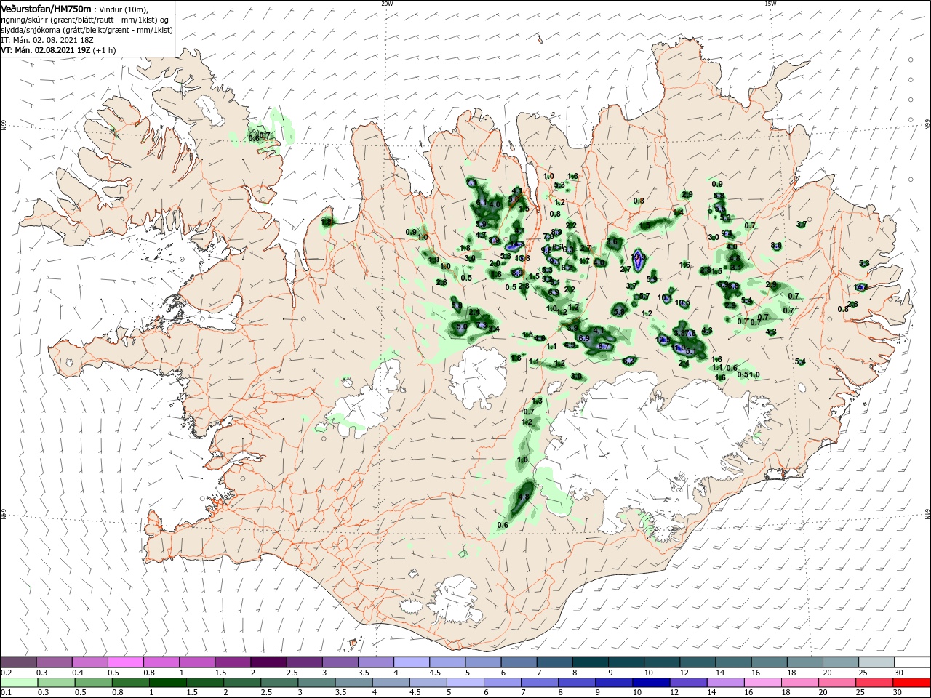Click the swatch between 6 and 7, upper legend row
Image resolution: width=931 pixels, height=698 pixels.
click(x=519, y=662)
